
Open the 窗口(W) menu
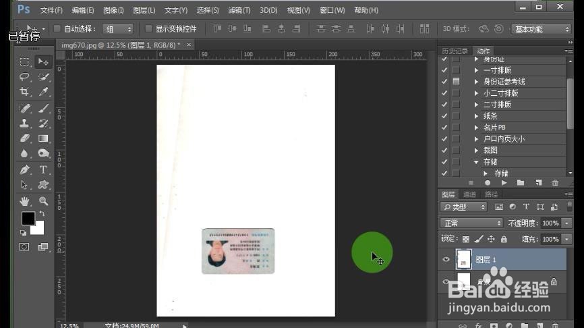tap(332, 10)
